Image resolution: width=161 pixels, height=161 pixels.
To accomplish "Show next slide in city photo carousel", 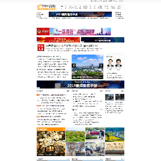I will click(x=101, y=65).
